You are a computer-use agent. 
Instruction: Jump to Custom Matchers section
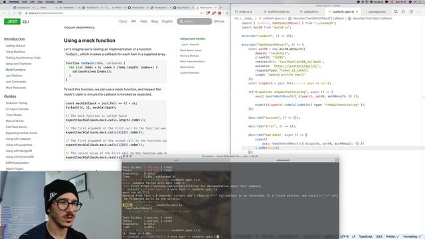click(189, 73)
